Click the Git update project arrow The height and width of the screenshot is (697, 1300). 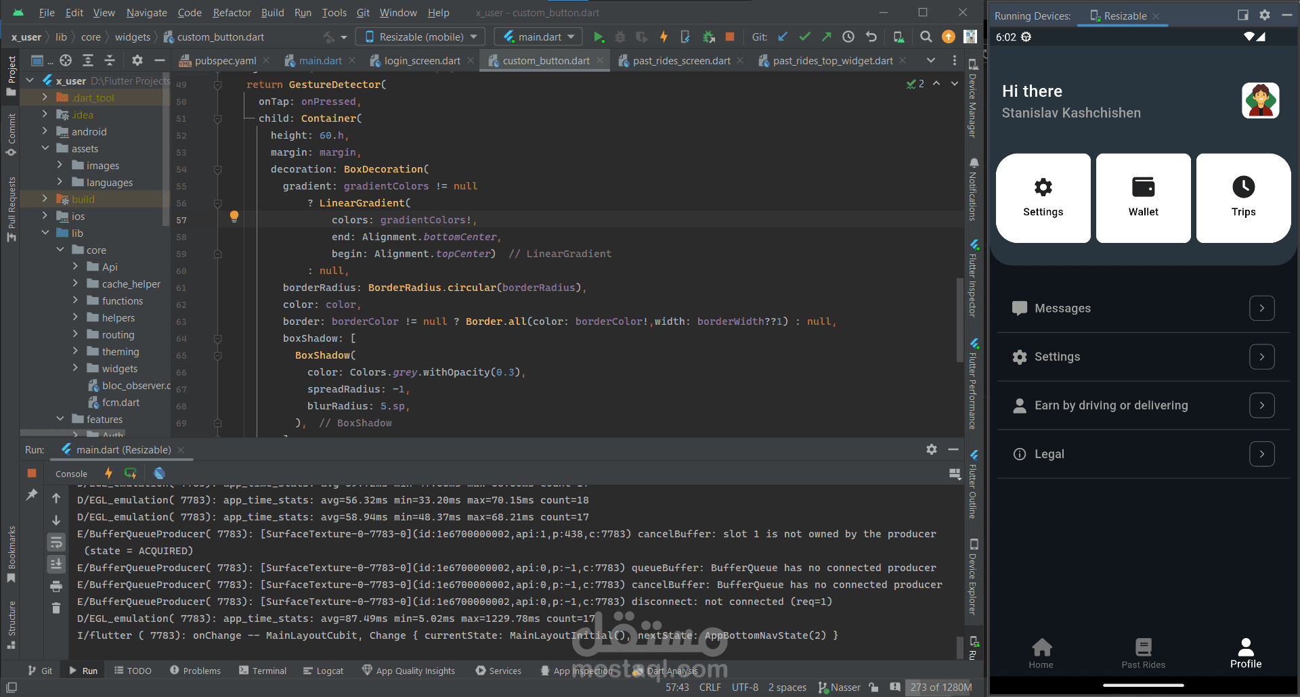pyautogui.click(x=783, y=37)
